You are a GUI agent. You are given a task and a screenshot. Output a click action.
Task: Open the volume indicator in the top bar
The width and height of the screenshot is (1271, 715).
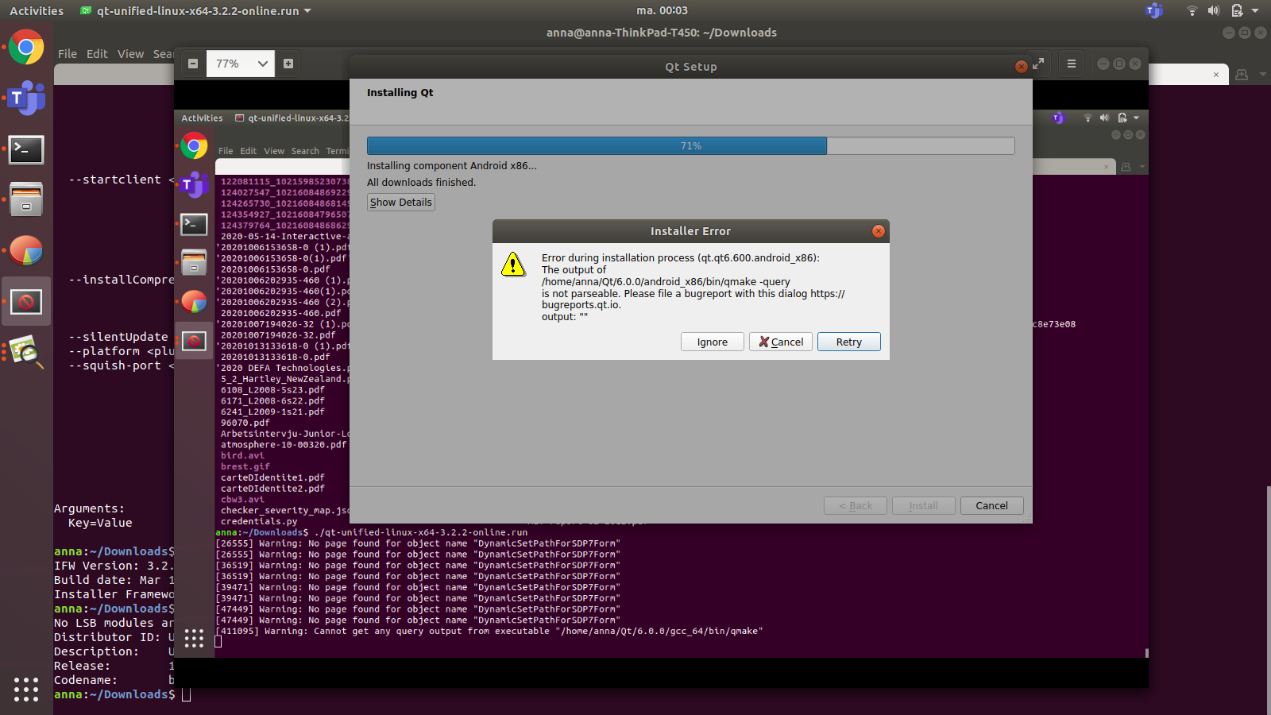pyautogui.click(x=1213, y=10)
